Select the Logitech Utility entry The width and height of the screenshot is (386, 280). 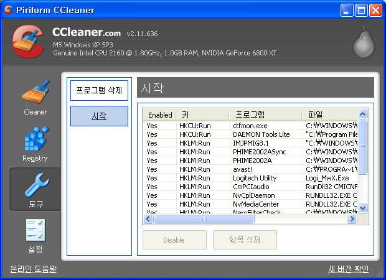click(x=250, y=178)
